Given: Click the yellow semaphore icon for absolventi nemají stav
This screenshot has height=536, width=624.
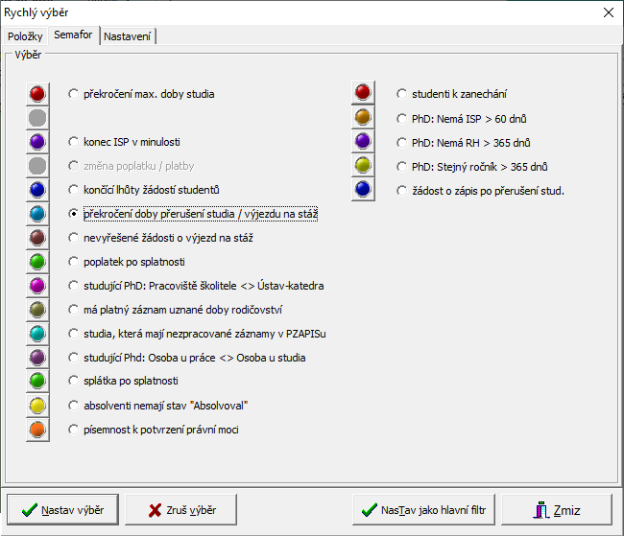Looking at the screenshot, I should [37, 406].
